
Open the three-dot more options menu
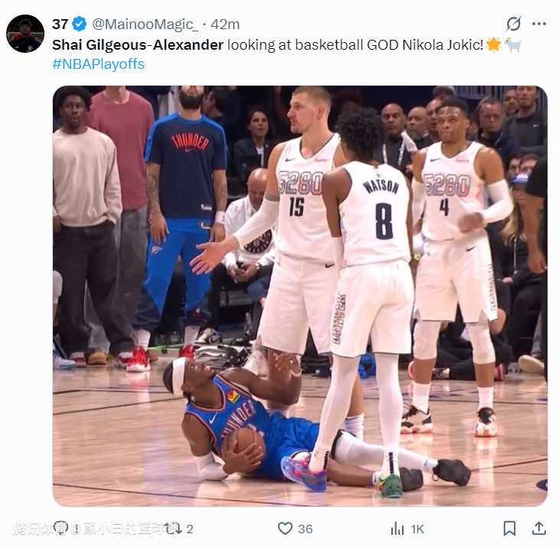coord(540,24)
